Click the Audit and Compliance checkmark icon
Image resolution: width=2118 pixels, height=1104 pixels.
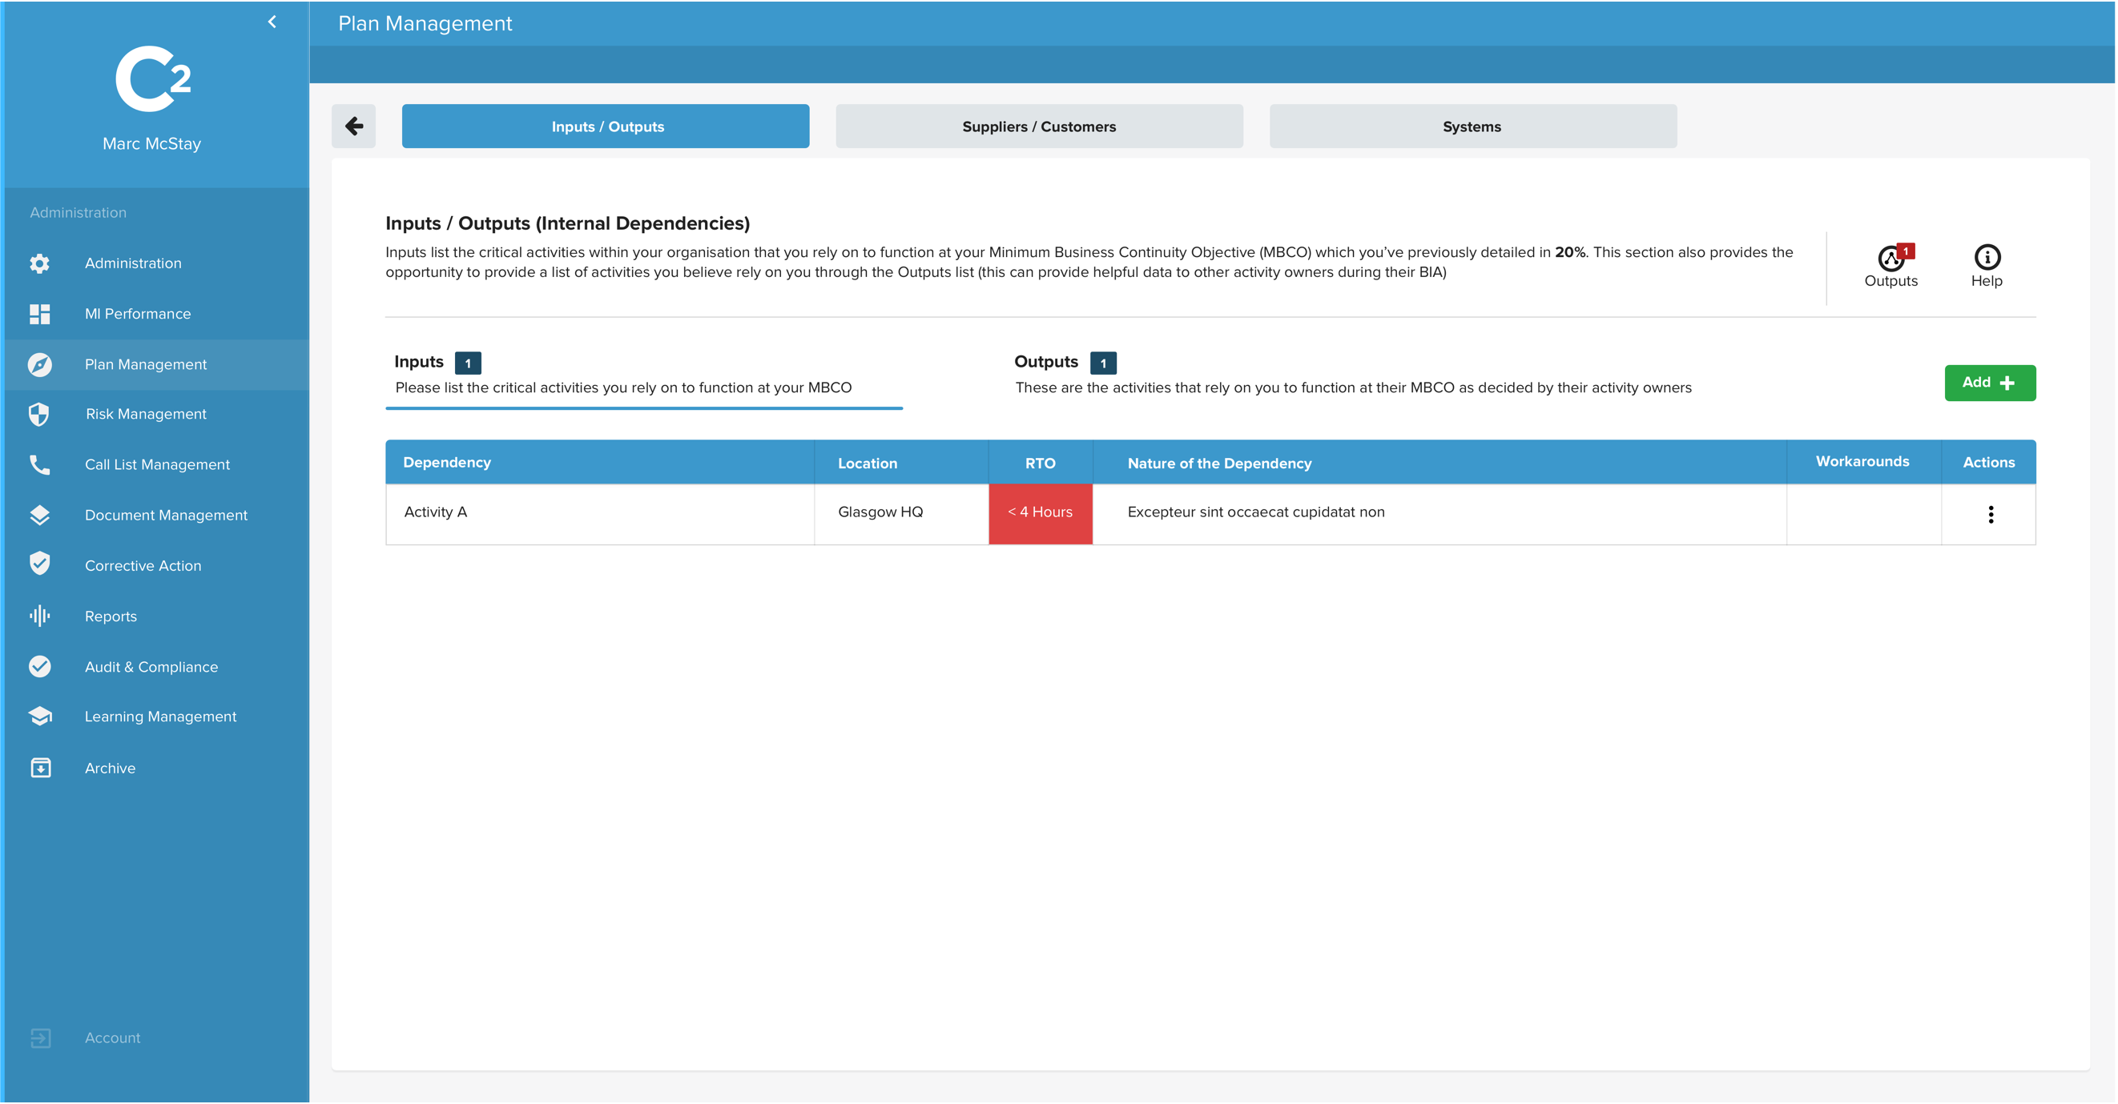[x=38, y=664]
